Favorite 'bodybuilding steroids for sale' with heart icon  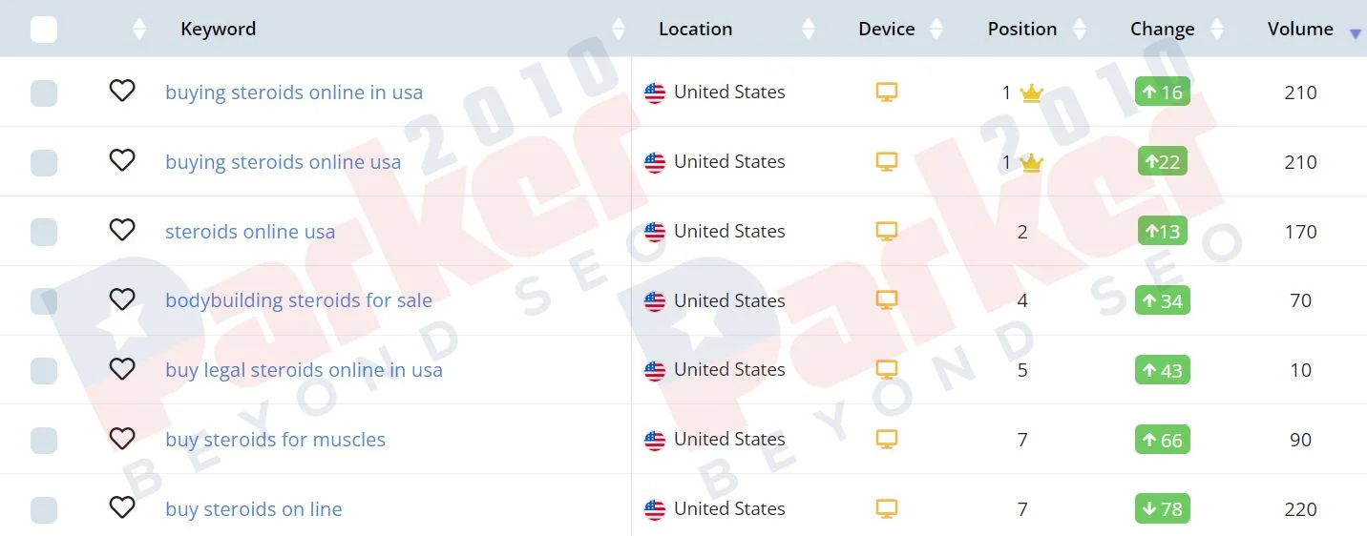tap(122, 299)
